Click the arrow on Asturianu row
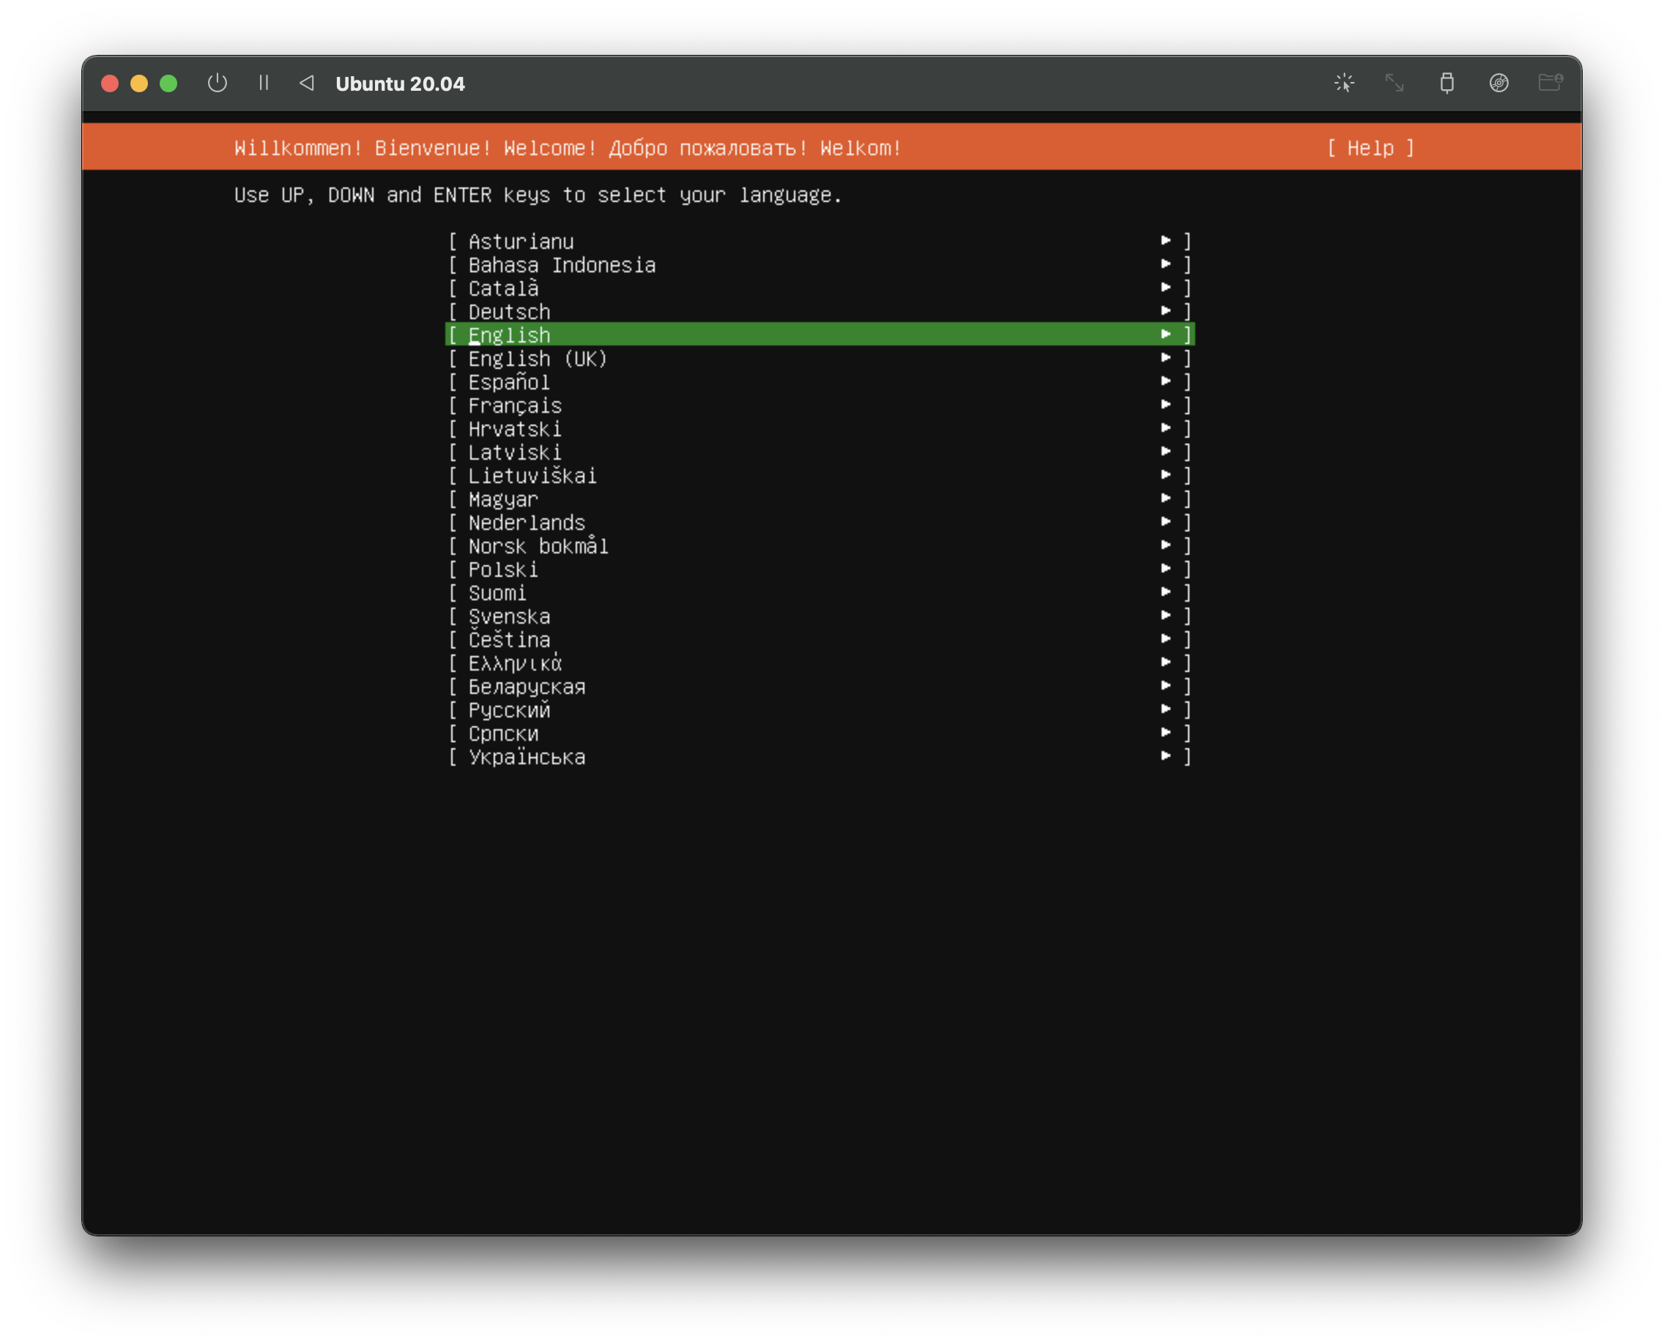 pos(1166,241)
